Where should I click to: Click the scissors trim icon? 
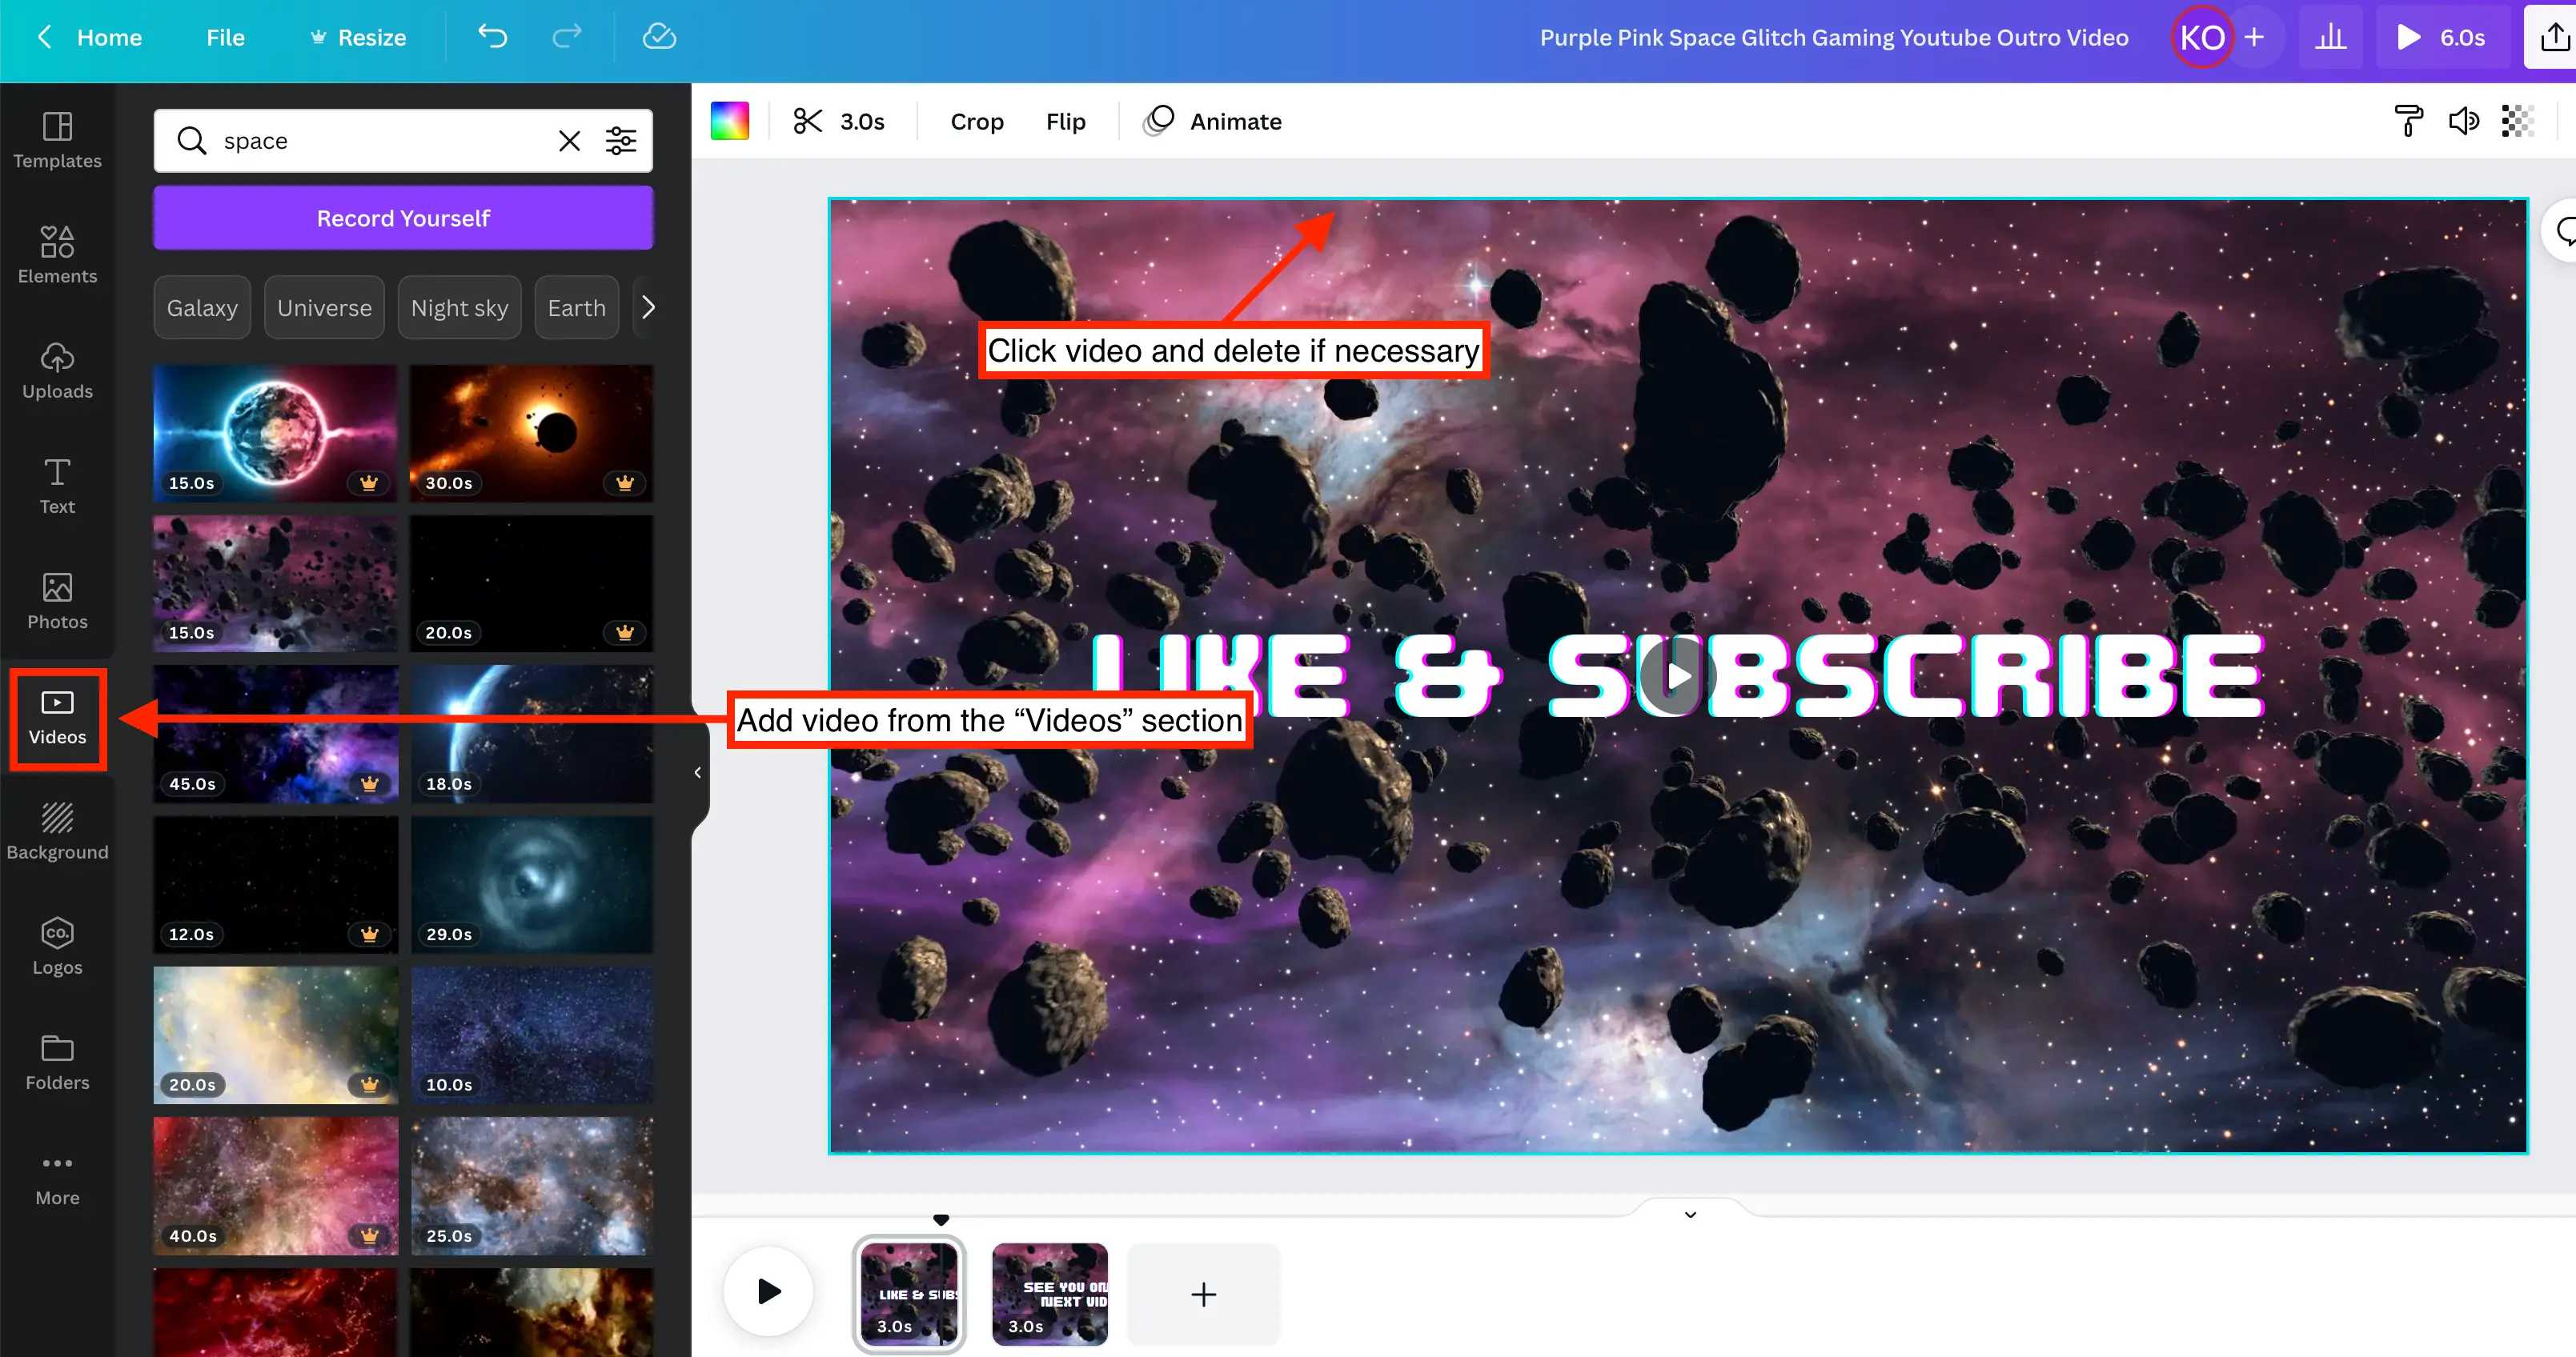807,121
